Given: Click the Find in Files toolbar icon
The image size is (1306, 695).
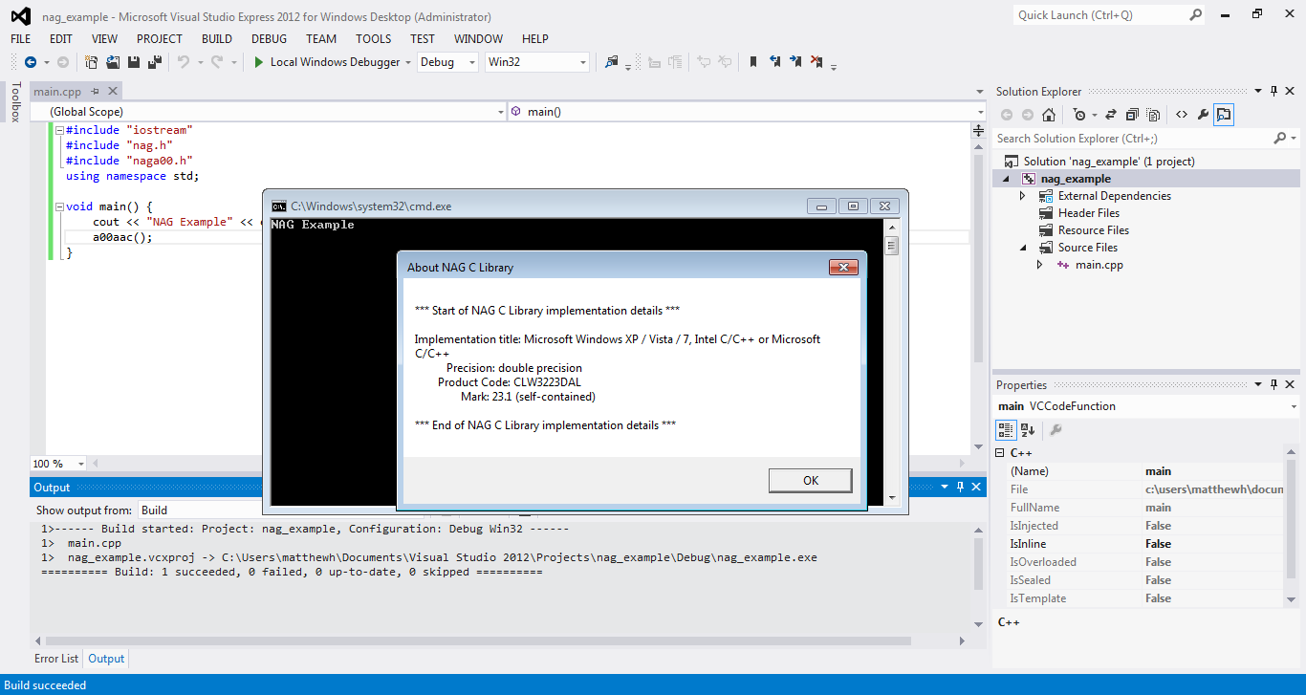Looking at the screenshot, I should [x=612, y=62].
